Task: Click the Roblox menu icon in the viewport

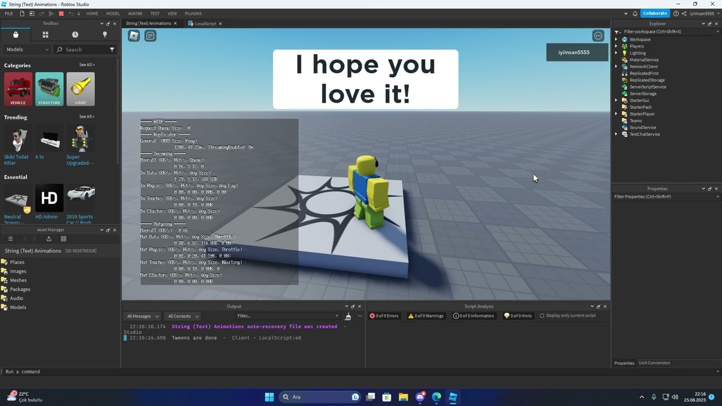Action: pyautogui.click(x=134, y=36)
